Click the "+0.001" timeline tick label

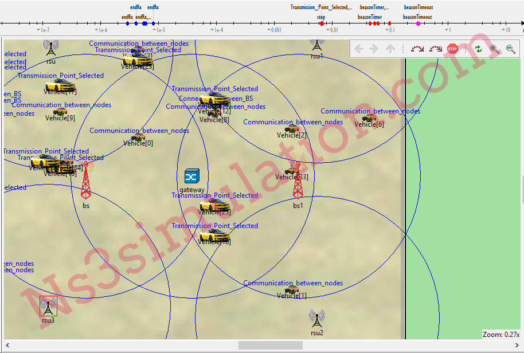coord(274,30)
